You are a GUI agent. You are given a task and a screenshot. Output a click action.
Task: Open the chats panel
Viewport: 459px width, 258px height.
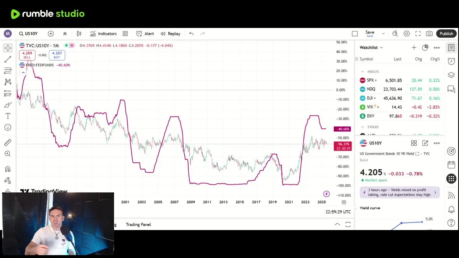click(x=451, y=89)
